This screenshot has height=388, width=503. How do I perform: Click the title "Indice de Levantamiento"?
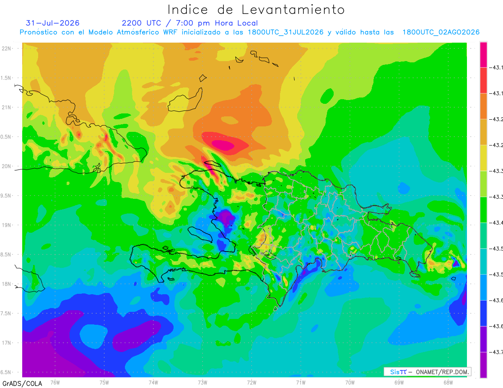click(256, 10)
